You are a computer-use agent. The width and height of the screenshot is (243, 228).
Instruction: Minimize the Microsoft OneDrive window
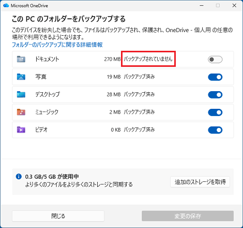coord(202,6)
